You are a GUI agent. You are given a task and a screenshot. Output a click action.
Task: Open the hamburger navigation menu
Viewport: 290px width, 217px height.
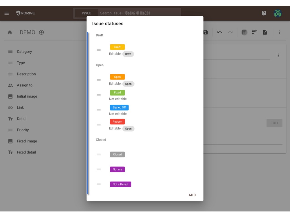pos(7,13)
